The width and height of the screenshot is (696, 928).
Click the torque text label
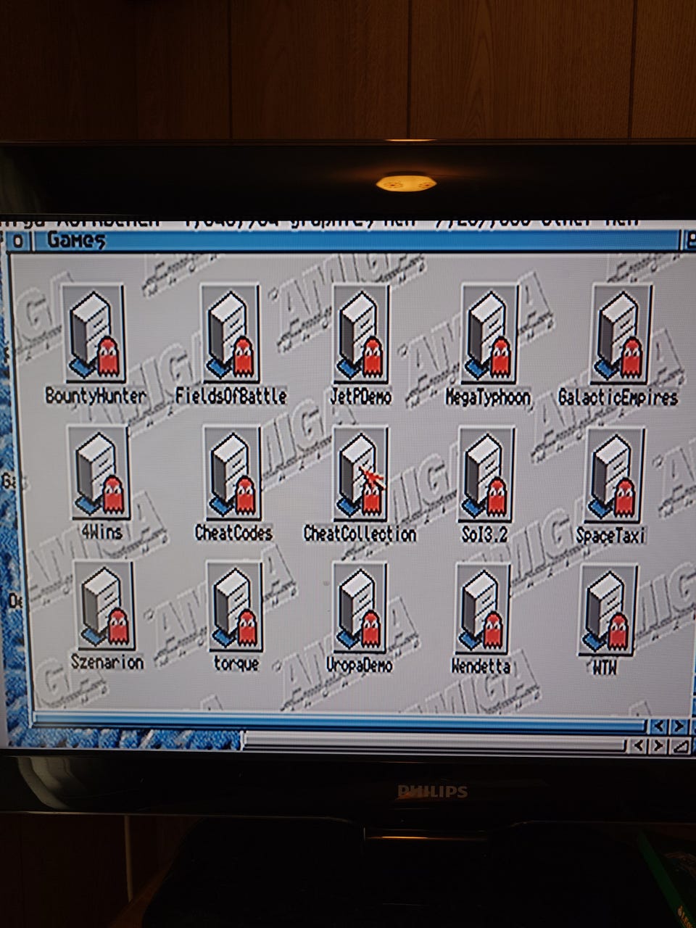pos(236,663)
